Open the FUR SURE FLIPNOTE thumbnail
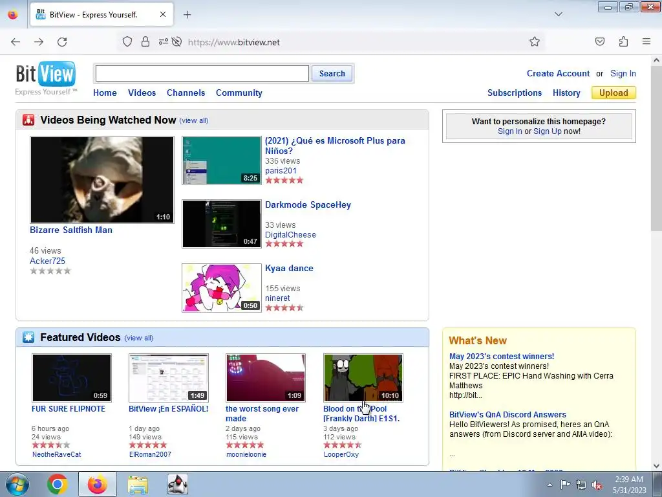 tap(72, 378)
